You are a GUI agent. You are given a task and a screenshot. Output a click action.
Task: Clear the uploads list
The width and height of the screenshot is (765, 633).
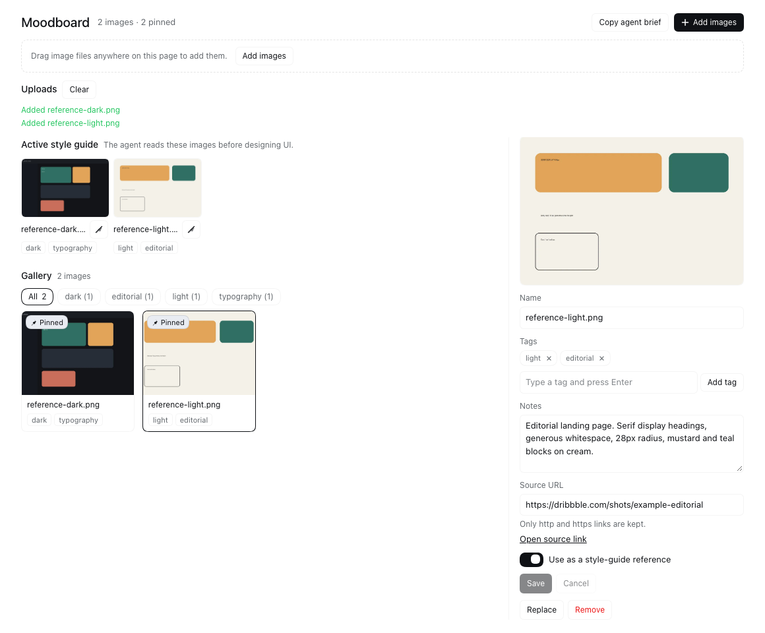pos(79,90)
